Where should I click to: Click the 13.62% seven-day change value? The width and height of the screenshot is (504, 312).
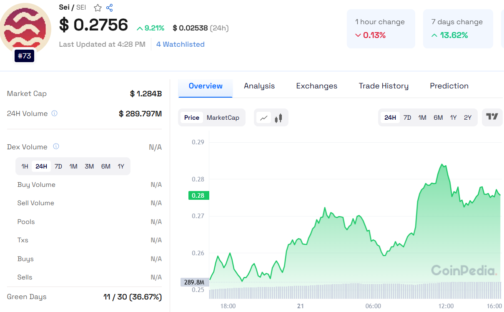(x=450, y=35)
